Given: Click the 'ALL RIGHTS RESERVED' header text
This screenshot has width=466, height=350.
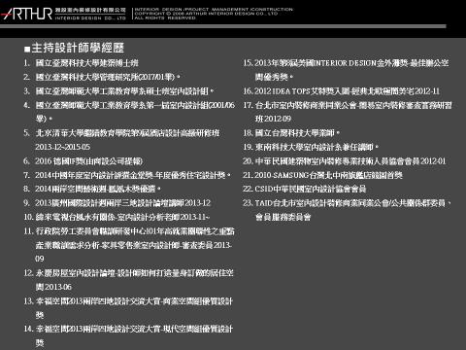Looking at the screenshot, I should click(165, 17).
